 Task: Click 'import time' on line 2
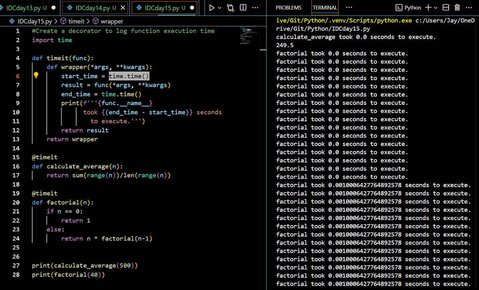[52, 40]
